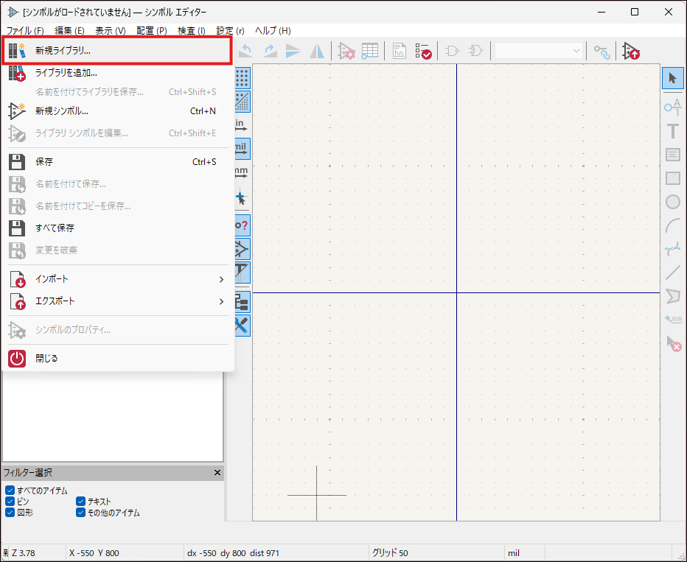Click the export-symbol-to-schematic icon
687x562 pixels.
[x=631, y=51]
